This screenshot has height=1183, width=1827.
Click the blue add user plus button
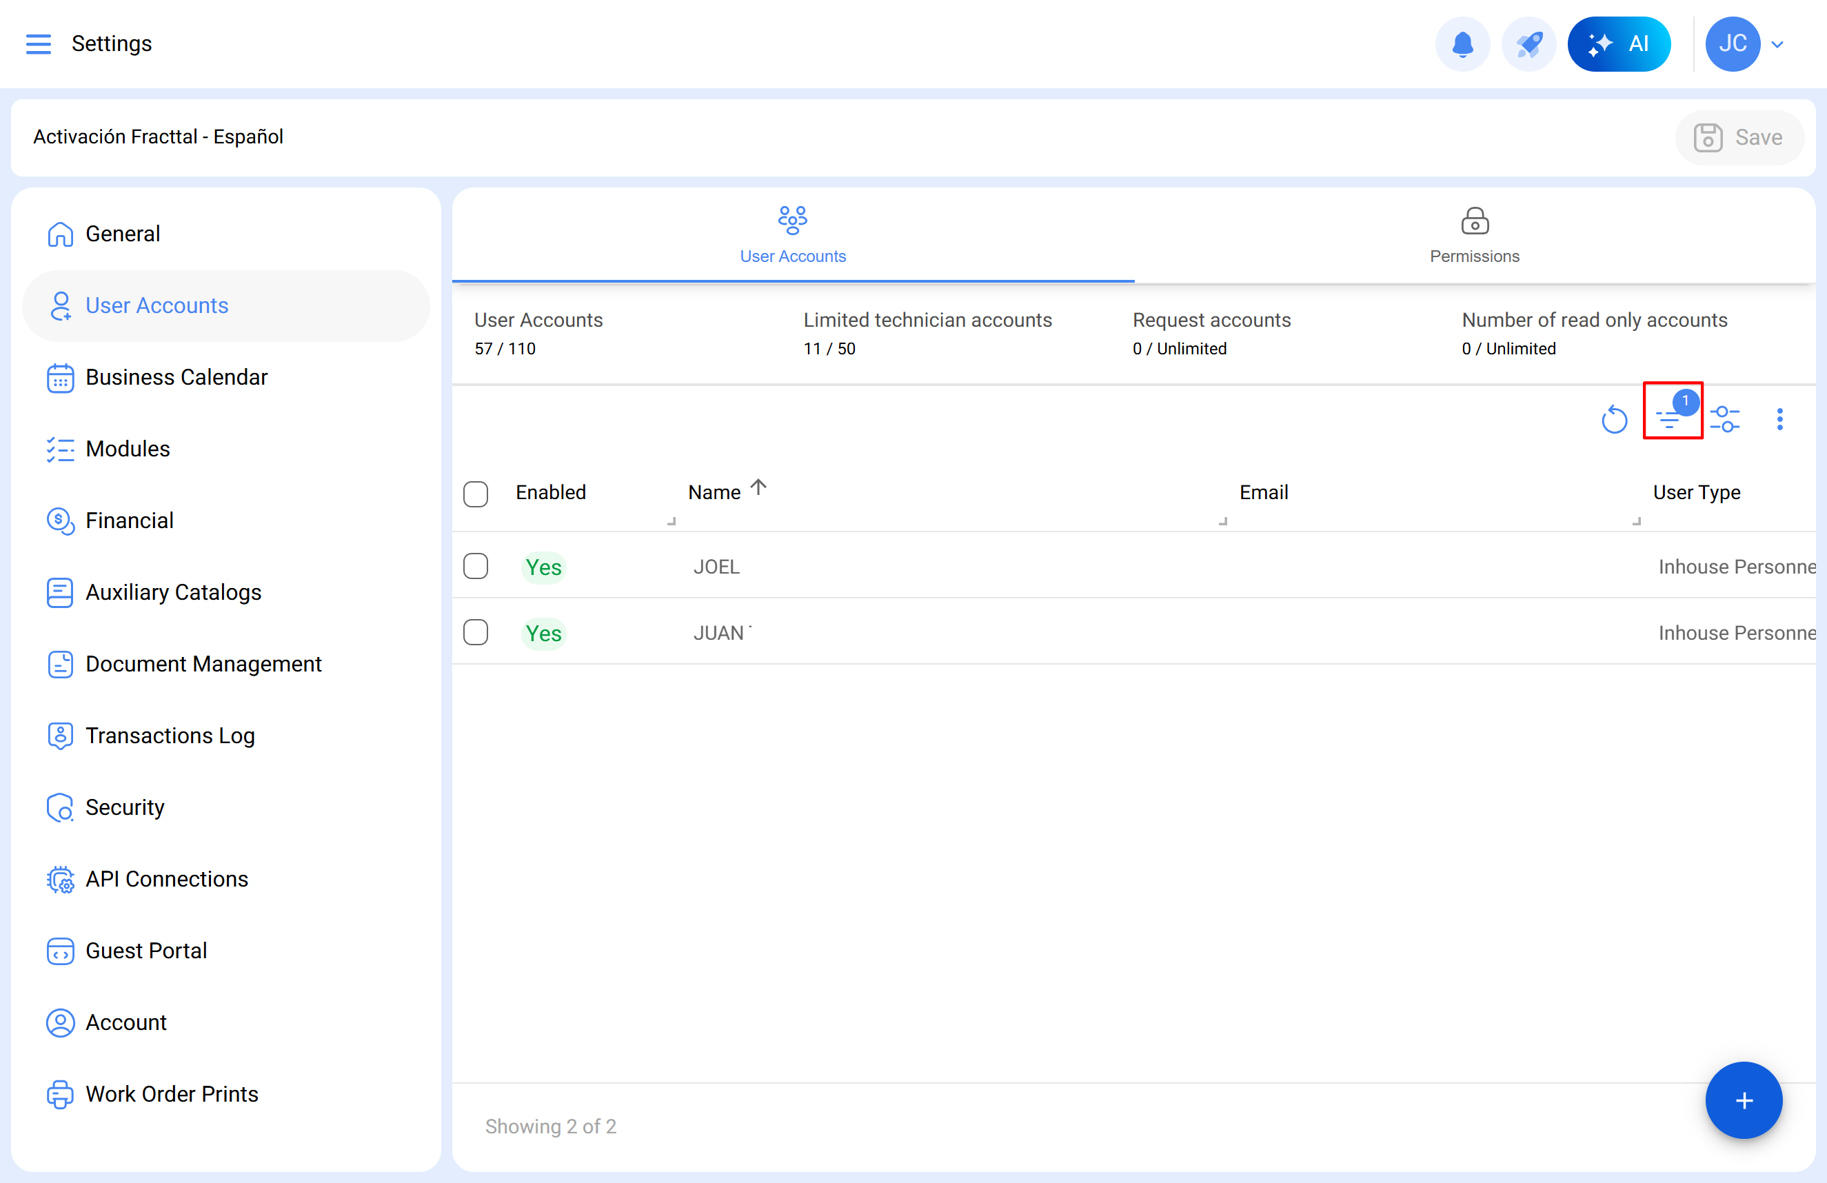coord(1743,1100)
